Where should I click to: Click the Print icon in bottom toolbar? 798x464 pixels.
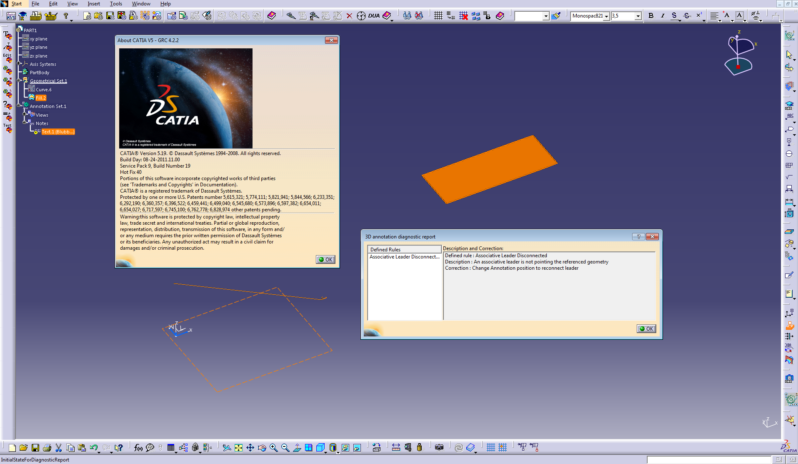(47, 447)
